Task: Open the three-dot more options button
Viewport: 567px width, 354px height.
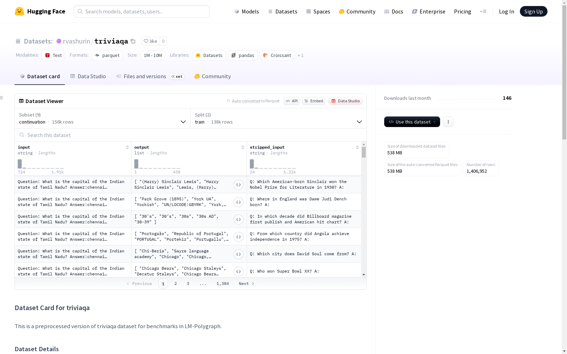Action: (x=448, y=122)
